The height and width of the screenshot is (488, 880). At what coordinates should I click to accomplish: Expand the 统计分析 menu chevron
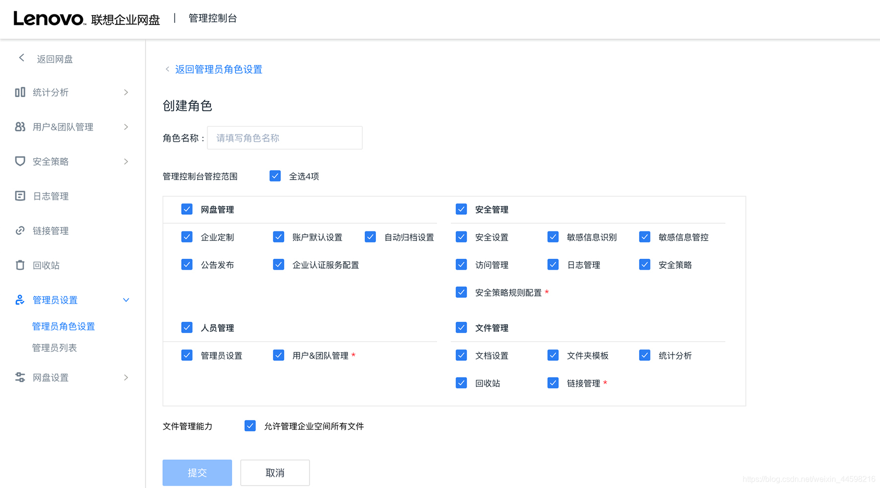[126, 92]
